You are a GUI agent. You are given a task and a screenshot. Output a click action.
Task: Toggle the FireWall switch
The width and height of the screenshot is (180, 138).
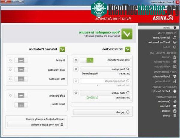click(x=21, y=60)
